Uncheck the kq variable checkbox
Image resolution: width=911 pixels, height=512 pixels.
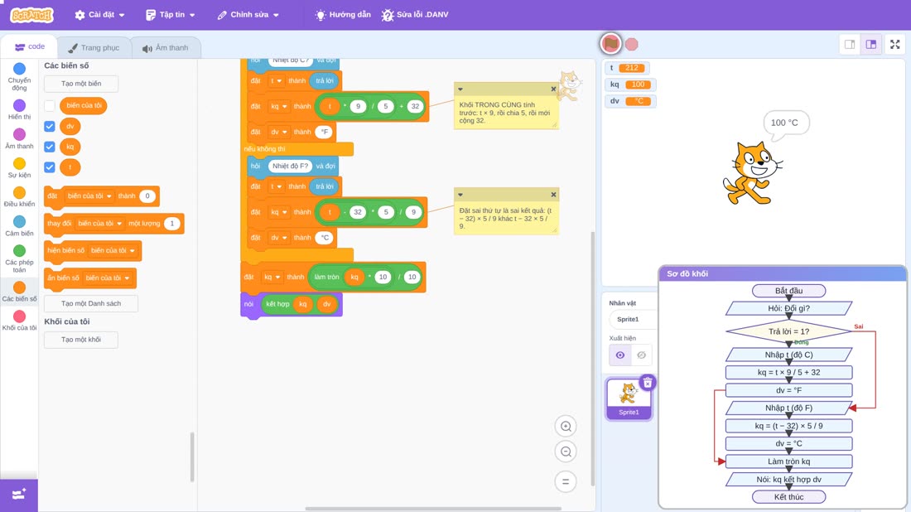pos(50,147)
